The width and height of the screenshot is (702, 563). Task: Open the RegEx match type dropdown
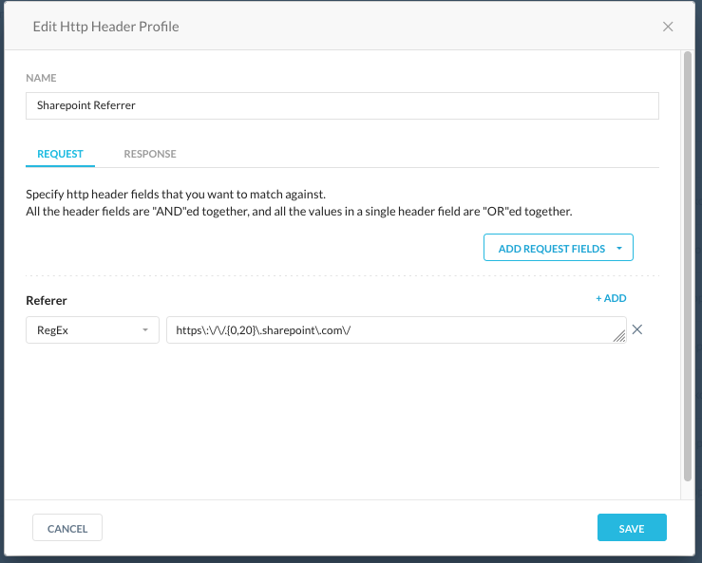coord(93,330)
